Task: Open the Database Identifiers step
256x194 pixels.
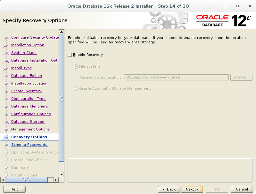Action: click(x=30, y=106)
